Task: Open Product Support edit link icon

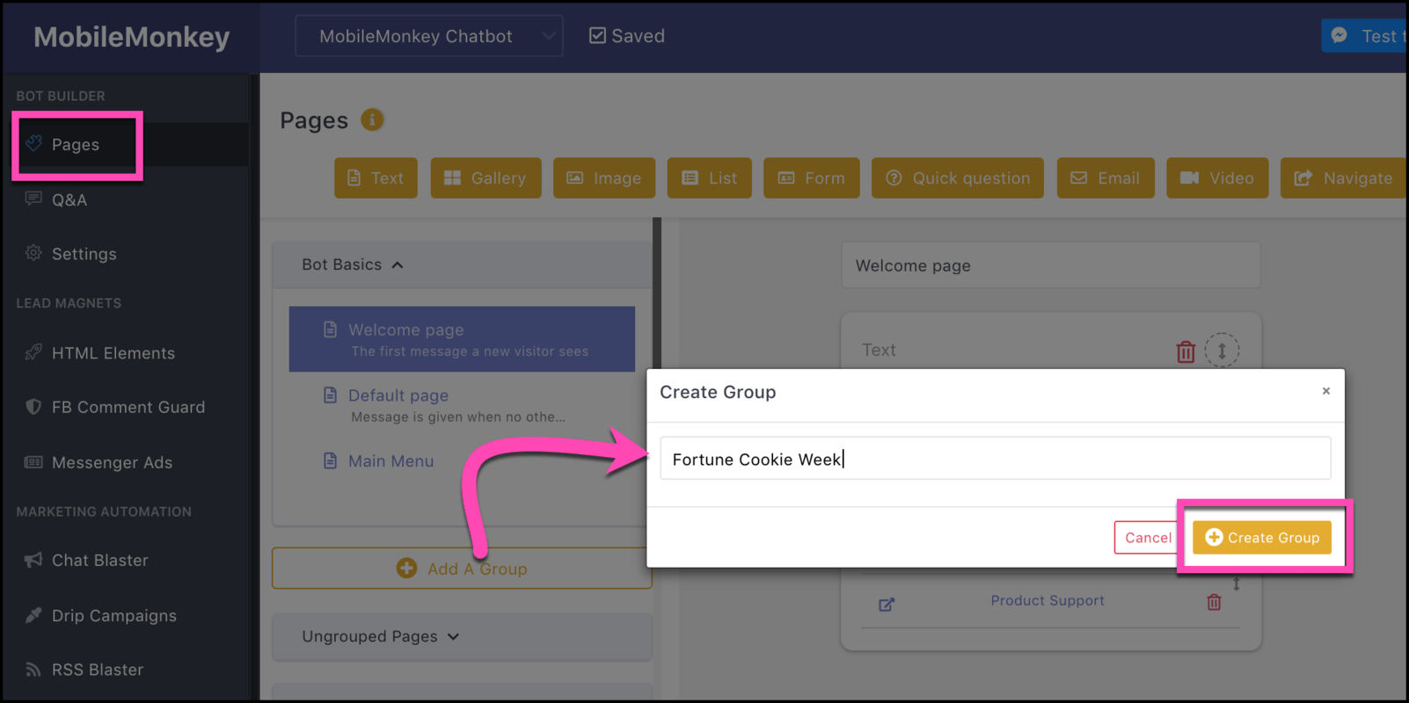Action: click(887, 605)
